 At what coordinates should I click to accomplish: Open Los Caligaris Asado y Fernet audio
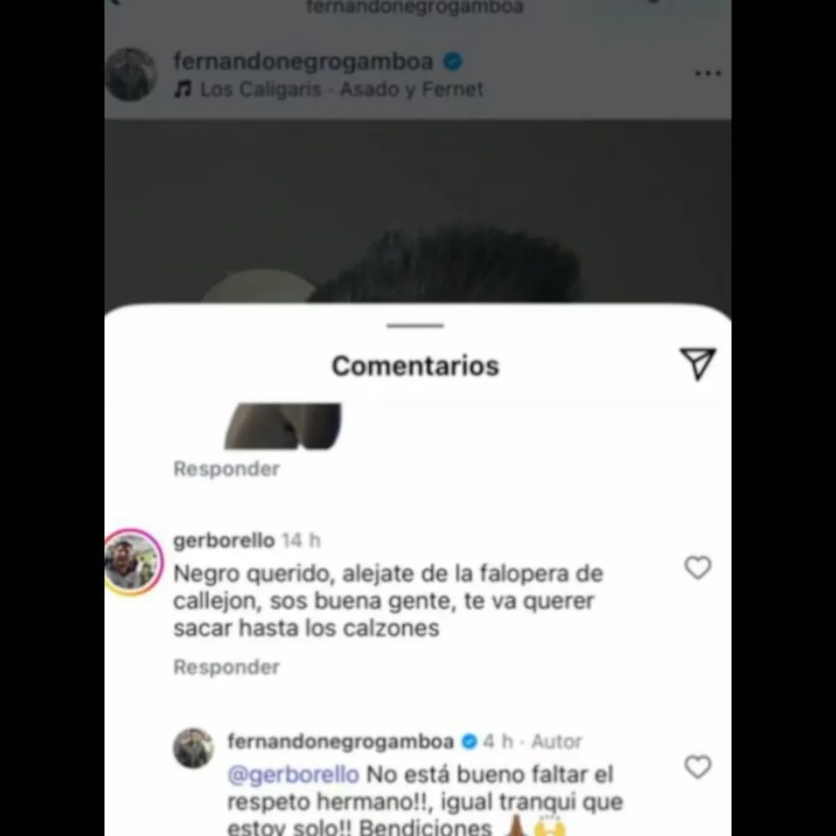tap(341, 89)
